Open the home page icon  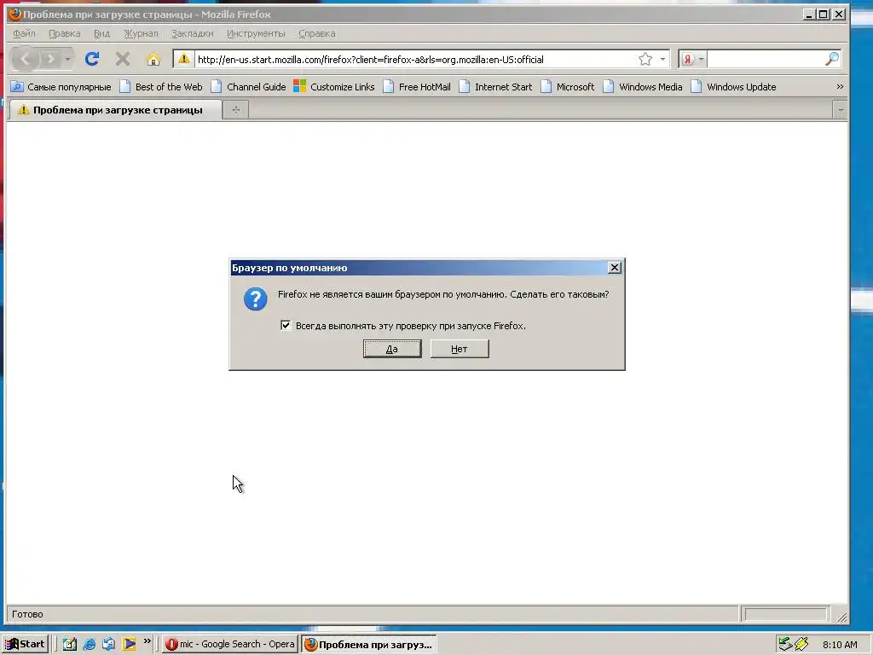click(153, 59)
